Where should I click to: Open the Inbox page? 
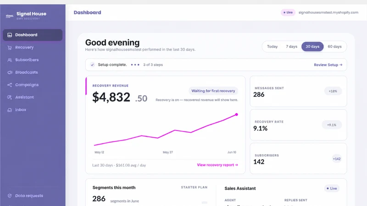(33, 109)
